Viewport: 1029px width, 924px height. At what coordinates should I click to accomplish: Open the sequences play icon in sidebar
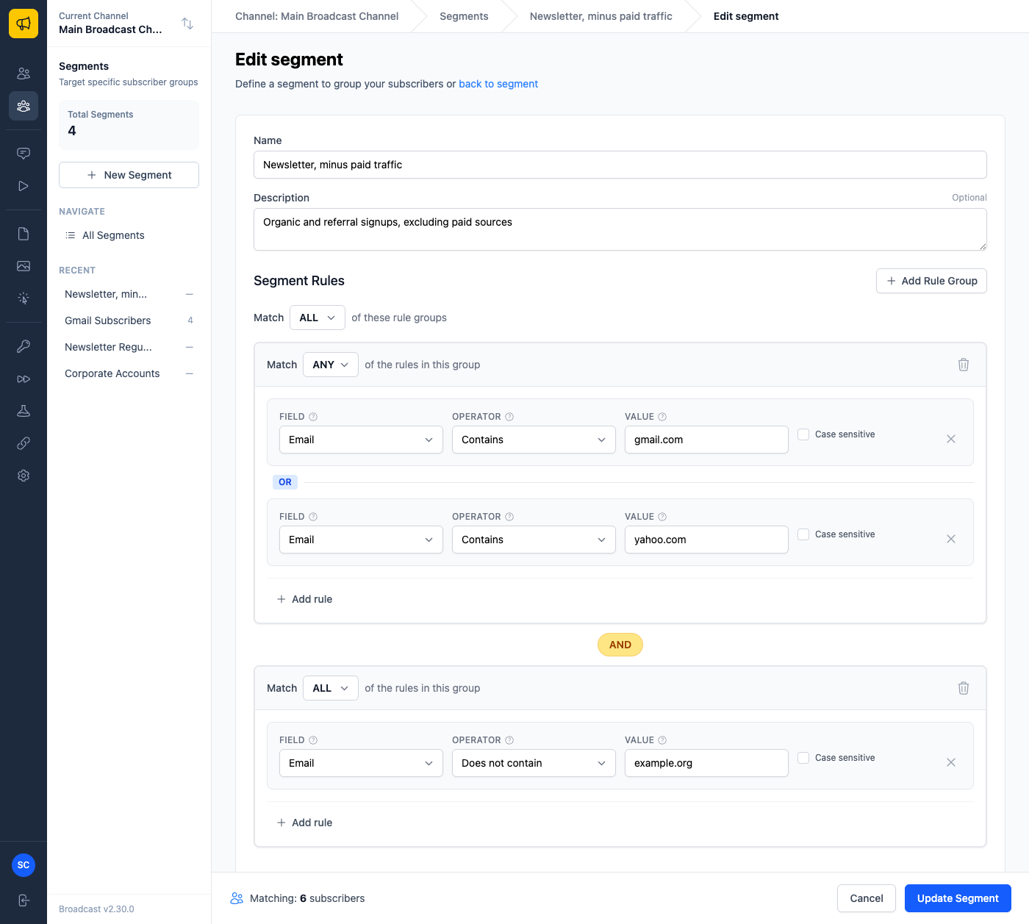(x=24, y=186)
